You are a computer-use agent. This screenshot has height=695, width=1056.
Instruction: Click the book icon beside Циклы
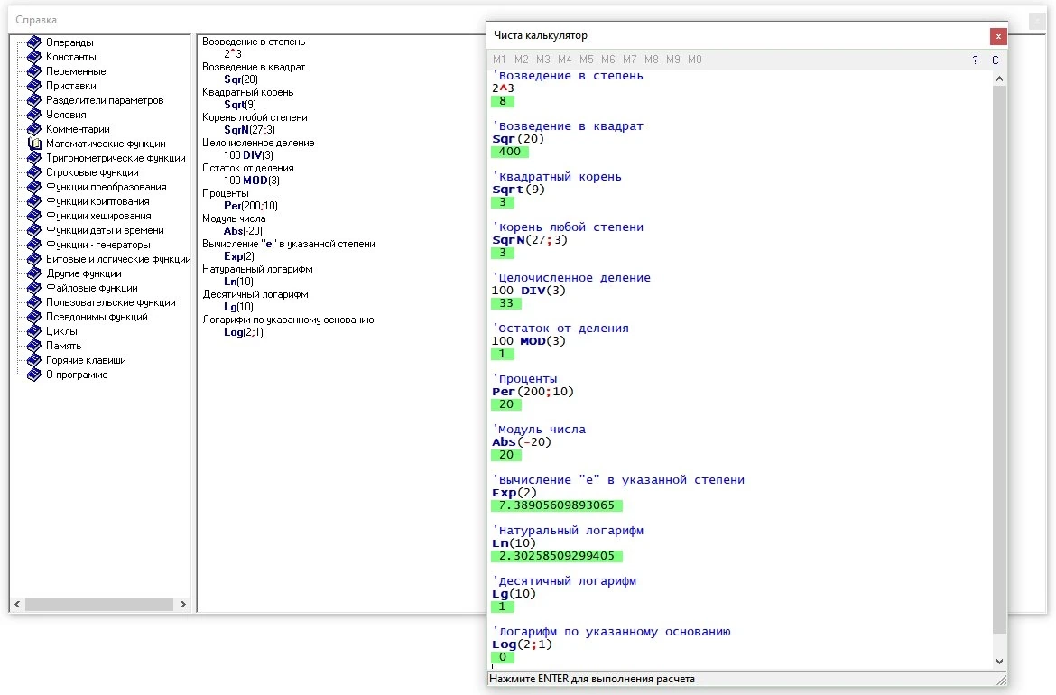tap(33, 331)
